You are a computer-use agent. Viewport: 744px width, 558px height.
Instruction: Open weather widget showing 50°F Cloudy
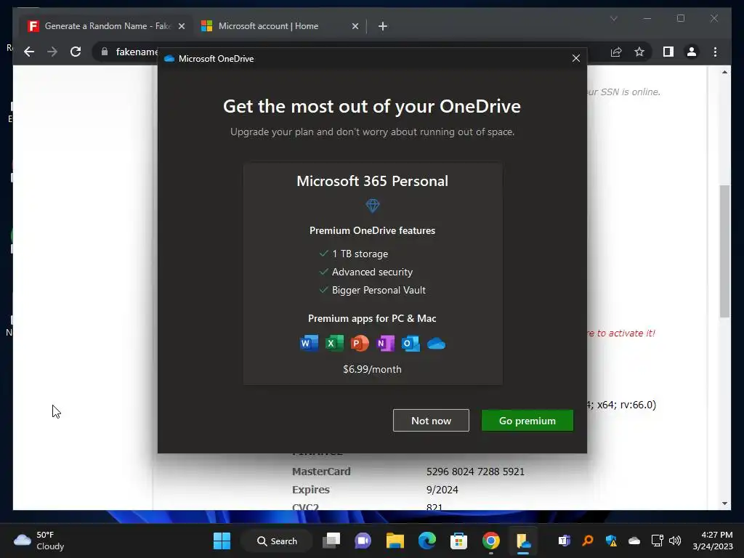click(39, 541)
